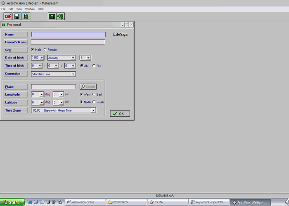The width and height of the screenshot is (289, 206).
Task: Switch to C9 MAL taskbar item
Action: 168,202
